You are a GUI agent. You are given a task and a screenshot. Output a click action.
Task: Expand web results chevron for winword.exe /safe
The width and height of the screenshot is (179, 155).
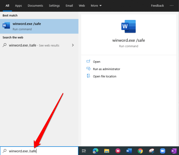tap(73, 45)
